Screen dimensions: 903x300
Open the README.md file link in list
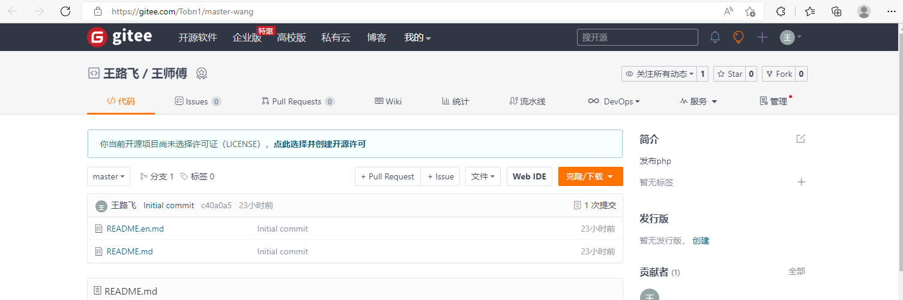point(130,251)
